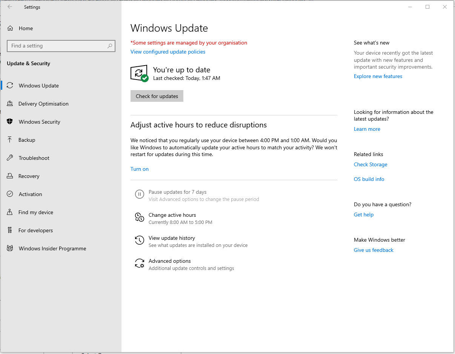Click the Activation checkmark circle icon
This screenshot has height=354, width=455.
(10, 194)
